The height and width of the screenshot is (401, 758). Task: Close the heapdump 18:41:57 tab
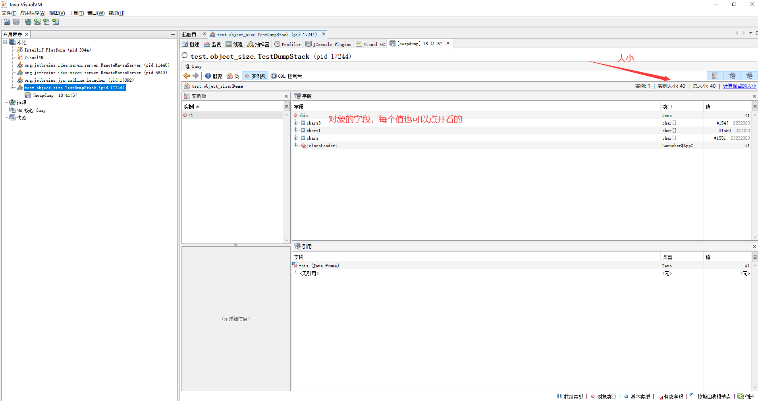[448, 43]
